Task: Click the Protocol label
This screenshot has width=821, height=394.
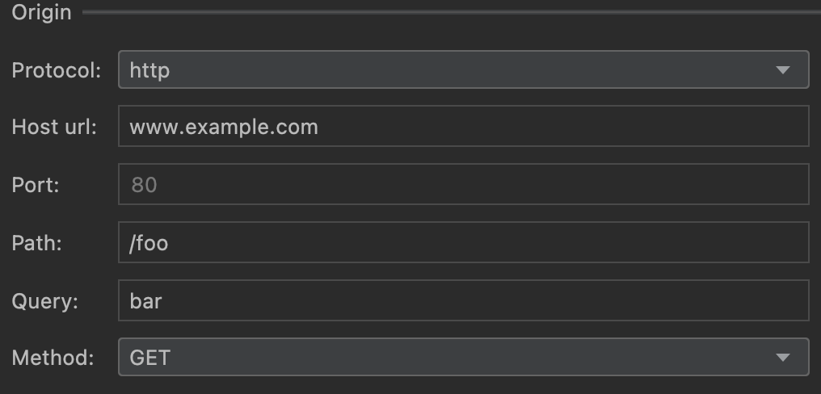Action: click(57, 70)
